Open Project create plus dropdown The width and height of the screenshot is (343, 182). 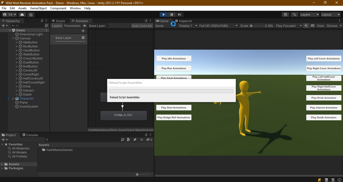tap(5, 140)
